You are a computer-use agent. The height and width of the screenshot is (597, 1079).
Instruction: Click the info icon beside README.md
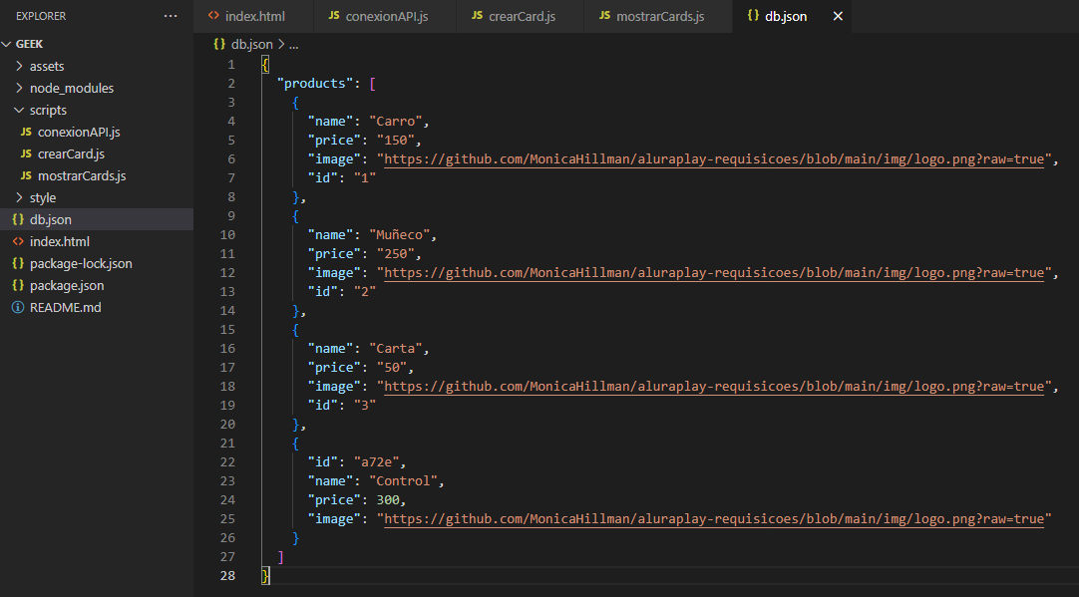click(x=18, y=308)
